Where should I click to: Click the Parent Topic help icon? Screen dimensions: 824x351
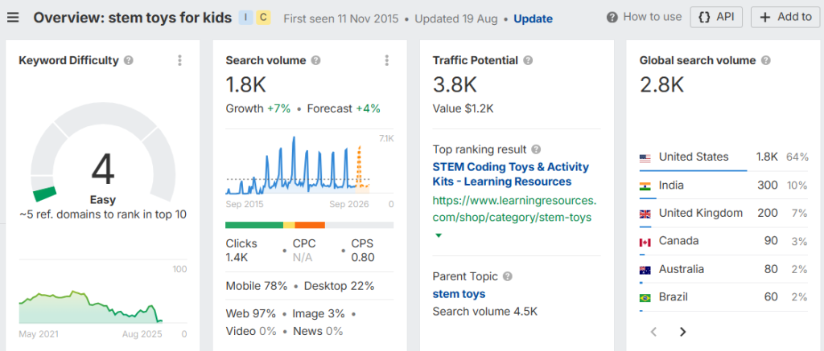507,276
